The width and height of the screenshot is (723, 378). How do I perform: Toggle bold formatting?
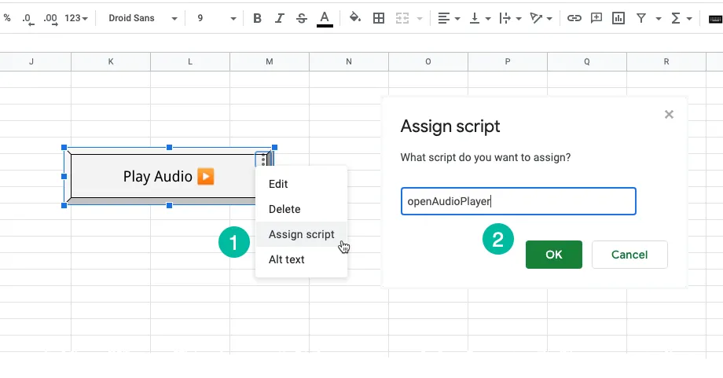[x=257, y=18]
